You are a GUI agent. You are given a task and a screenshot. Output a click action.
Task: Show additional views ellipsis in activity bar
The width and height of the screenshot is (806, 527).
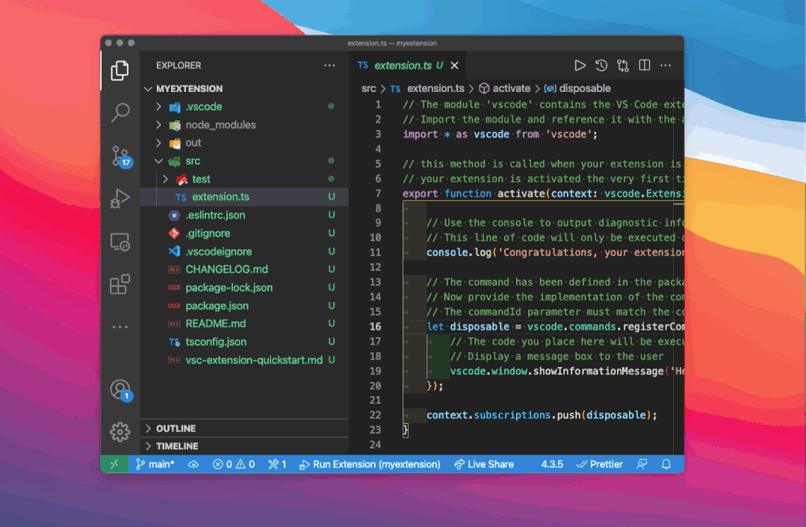click(x=120, y=327)
